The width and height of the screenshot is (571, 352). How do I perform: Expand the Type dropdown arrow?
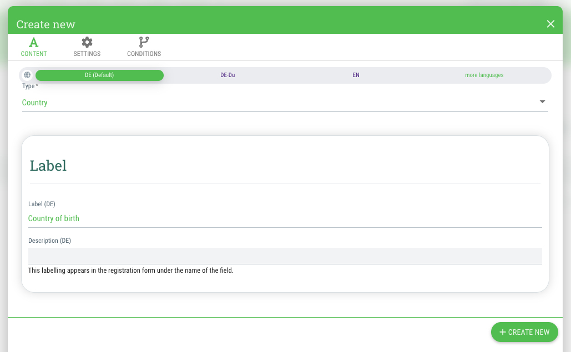542,102
